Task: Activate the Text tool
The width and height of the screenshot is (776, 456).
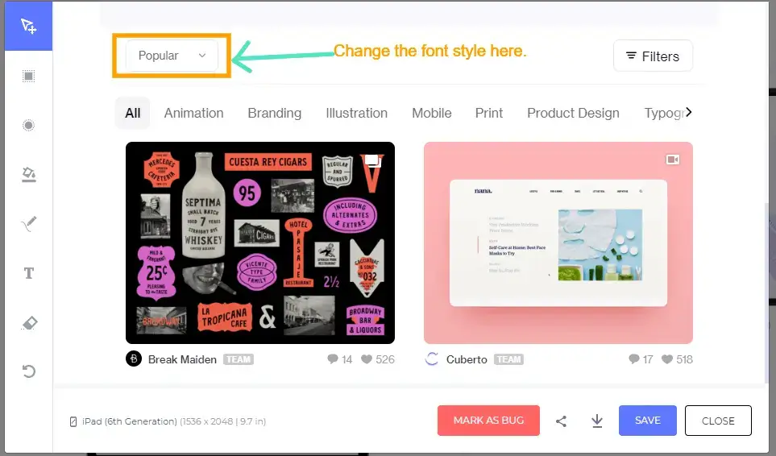Action: [28, 274]
